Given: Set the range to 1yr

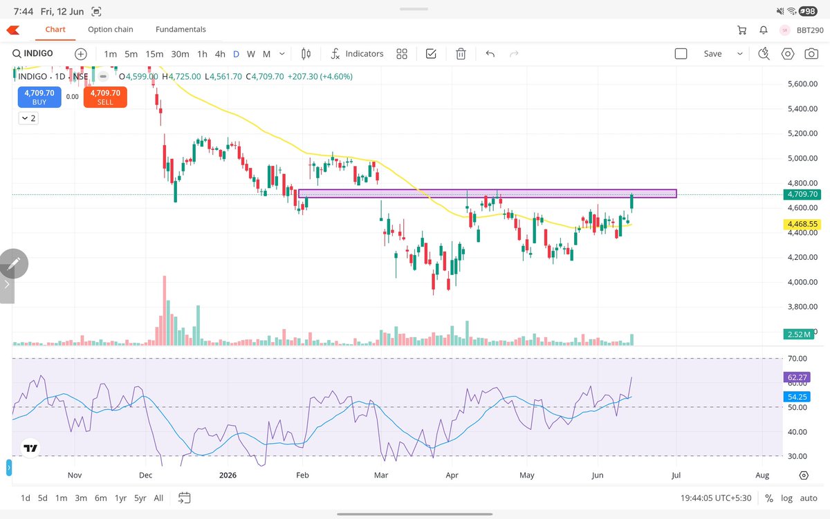Looking at the screenshot, I should [121, 498].
